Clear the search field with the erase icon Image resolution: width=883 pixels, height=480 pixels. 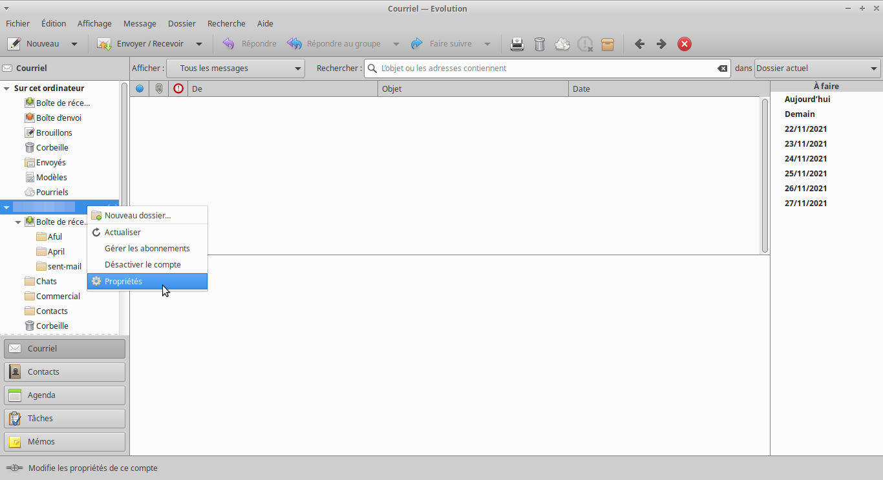722,68
